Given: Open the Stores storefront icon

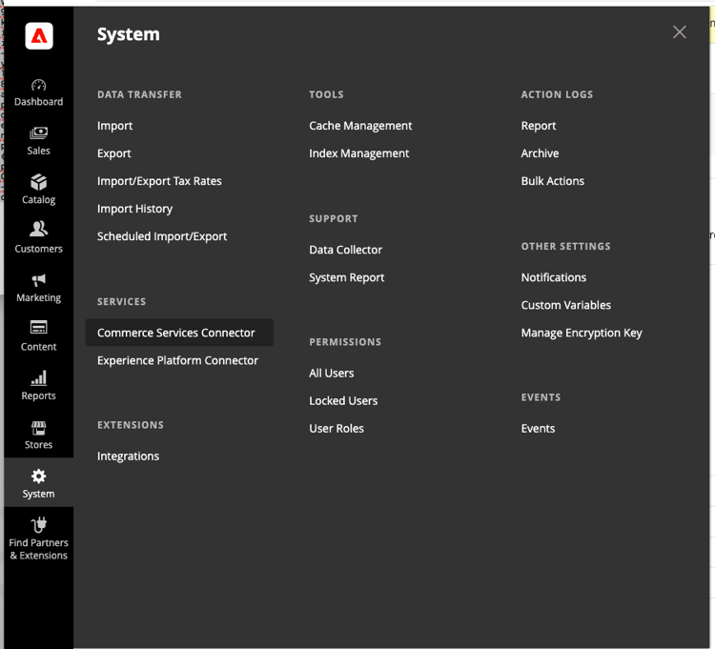Looking at the screenshot, I should click(x=39, y=428).
